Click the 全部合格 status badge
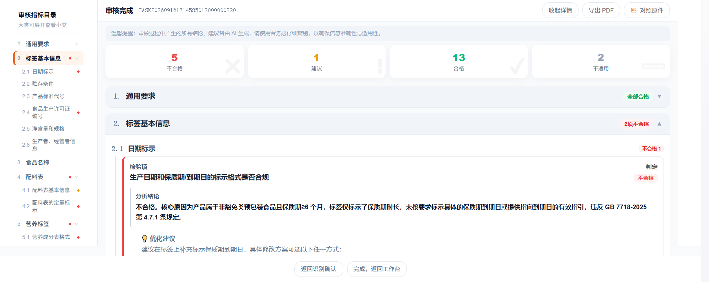 pos(638,97)
